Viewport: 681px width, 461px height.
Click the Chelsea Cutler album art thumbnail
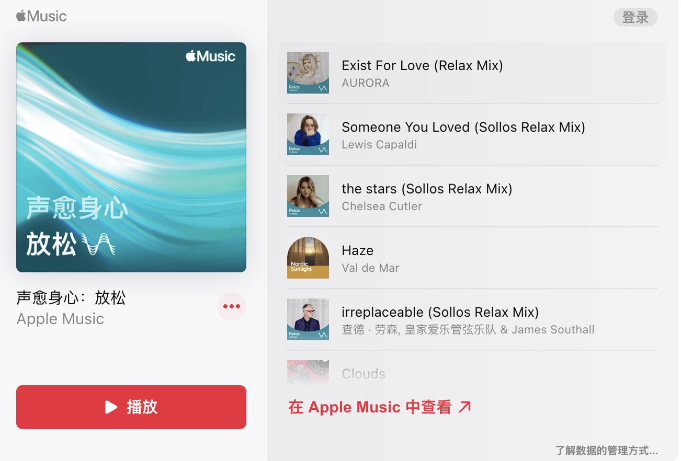pos(308,196)
